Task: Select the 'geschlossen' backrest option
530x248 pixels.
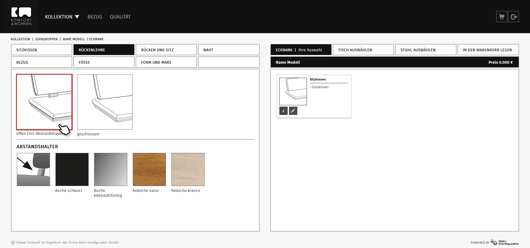Action: [x=105, y=102]
